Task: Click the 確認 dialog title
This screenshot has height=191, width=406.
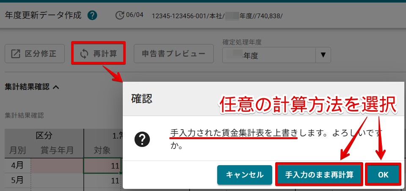Action: pyautogui.click(x=142, y=99)
